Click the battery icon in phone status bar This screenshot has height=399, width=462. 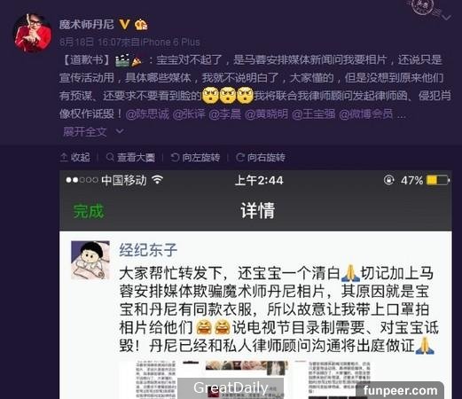[438, 180]
